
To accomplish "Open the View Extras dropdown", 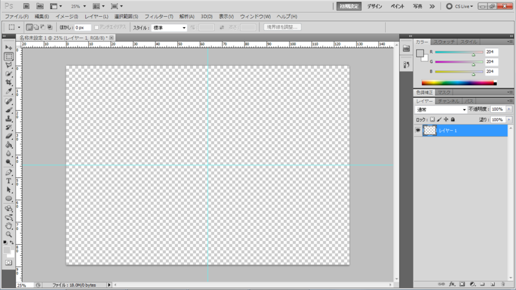I will pos(56,6).
